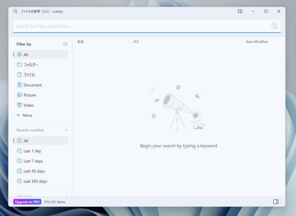Screen dimensions: 296x216
Task: Expand the More filter options
Action: [x=27, y=115]
